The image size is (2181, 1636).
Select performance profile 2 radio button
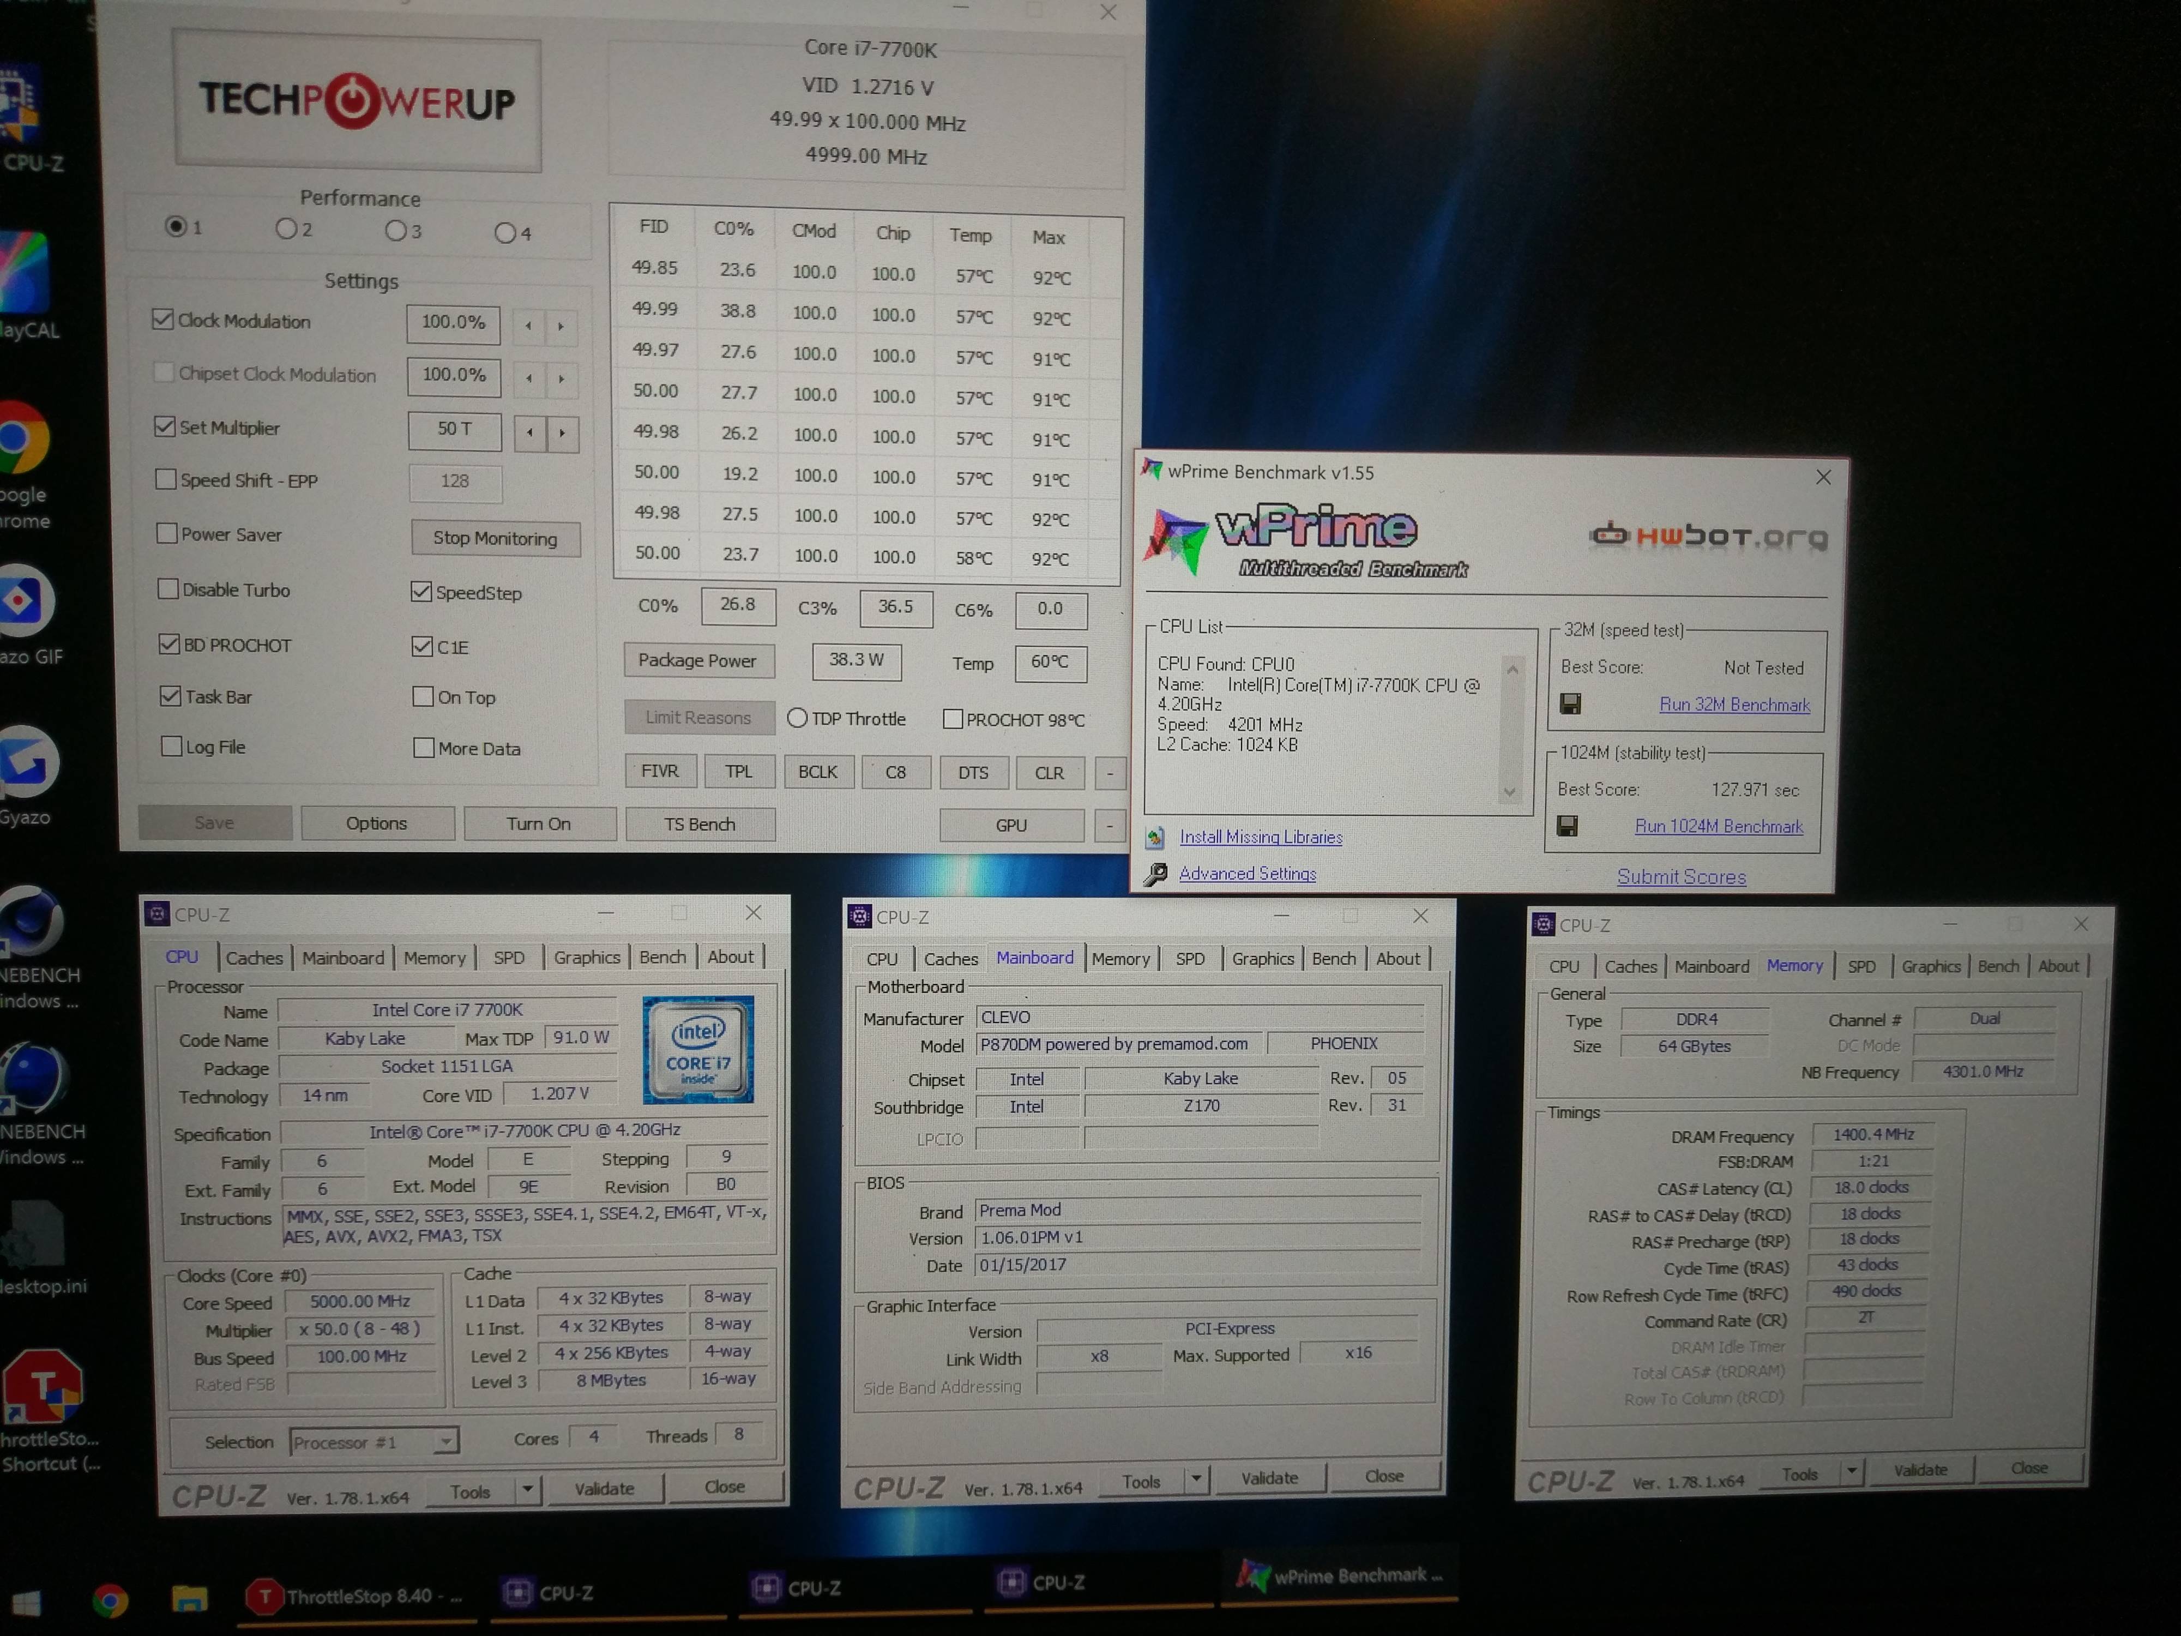(x=286, y=229)
